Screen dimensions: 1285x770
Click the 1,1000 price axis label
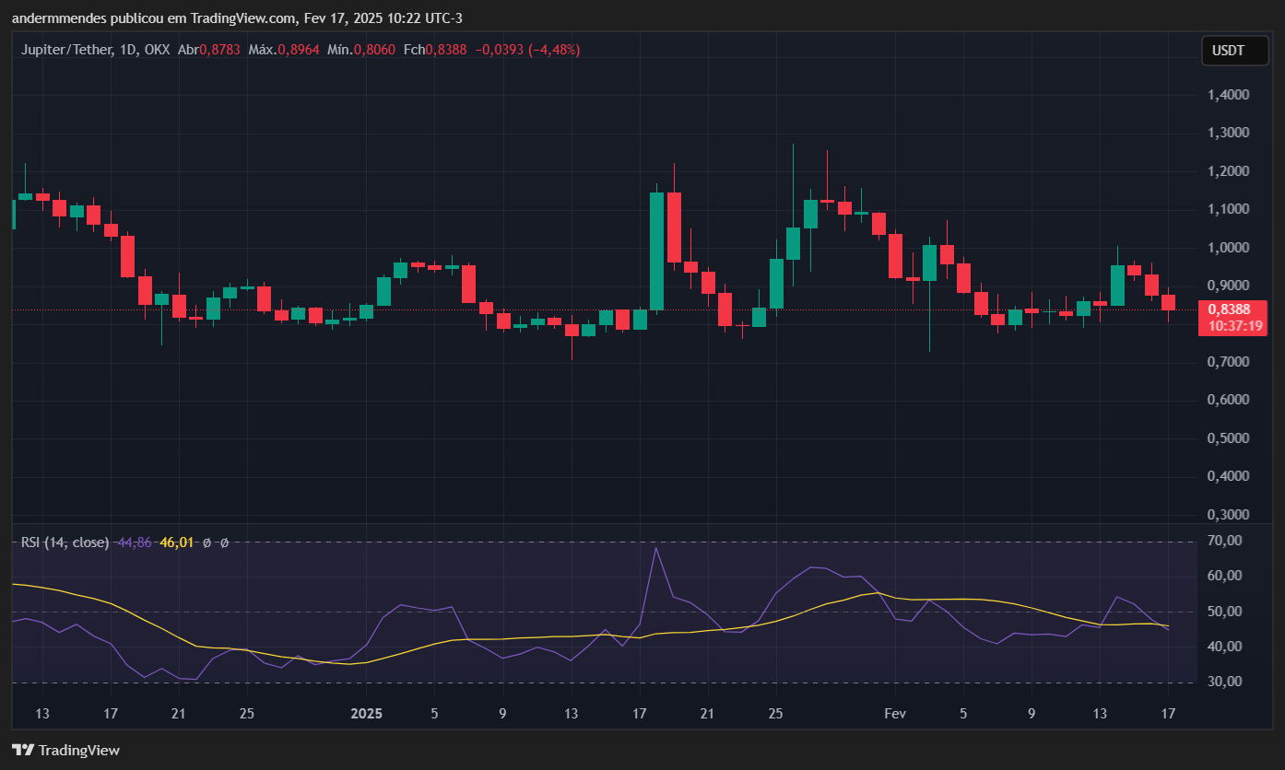(1230, 209)
